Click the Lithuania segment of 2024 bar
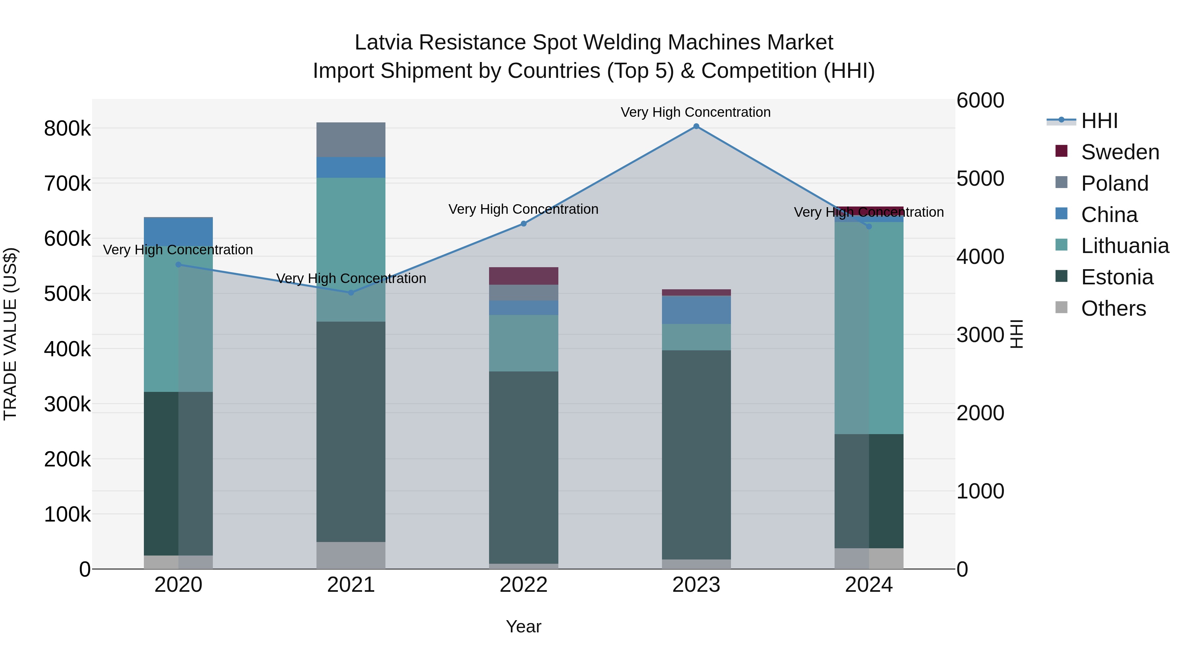The height and width of the screenshot is (668, 1188). pos(869,328)
